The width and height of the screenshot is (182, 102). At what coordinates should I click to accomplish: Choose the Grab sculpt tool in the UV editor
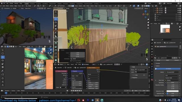coord(3,78)
